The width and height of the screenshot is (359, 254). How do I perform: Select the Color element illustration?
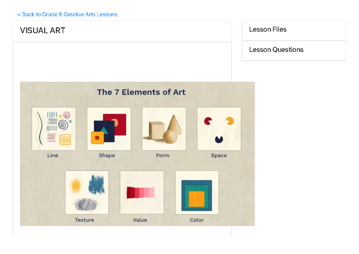[x=197, y=192]
